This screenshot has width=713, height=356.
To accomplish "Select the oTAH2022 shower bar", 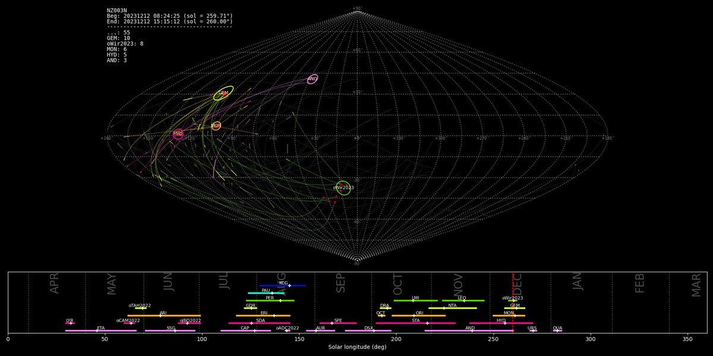I will (141, 308).
